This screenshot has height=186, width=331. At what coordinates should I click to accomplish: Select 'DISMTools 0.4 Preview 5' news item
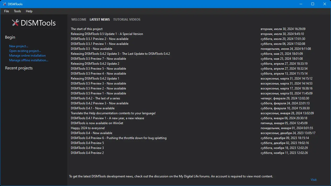coord(87,143)
